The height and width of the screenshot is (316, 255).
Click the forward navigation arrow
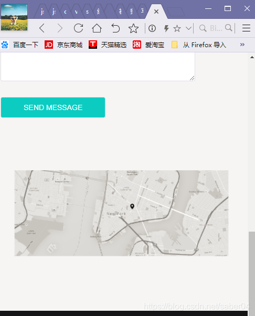[60, 28]
